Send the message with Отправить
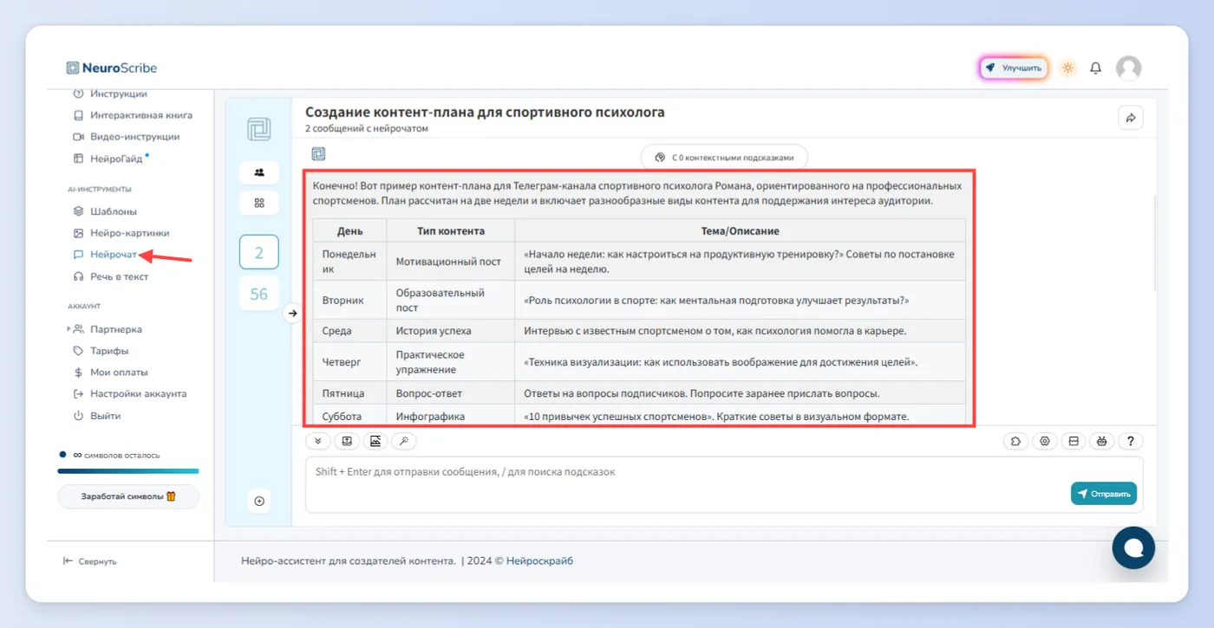1214x628 pixels. 1104,494
